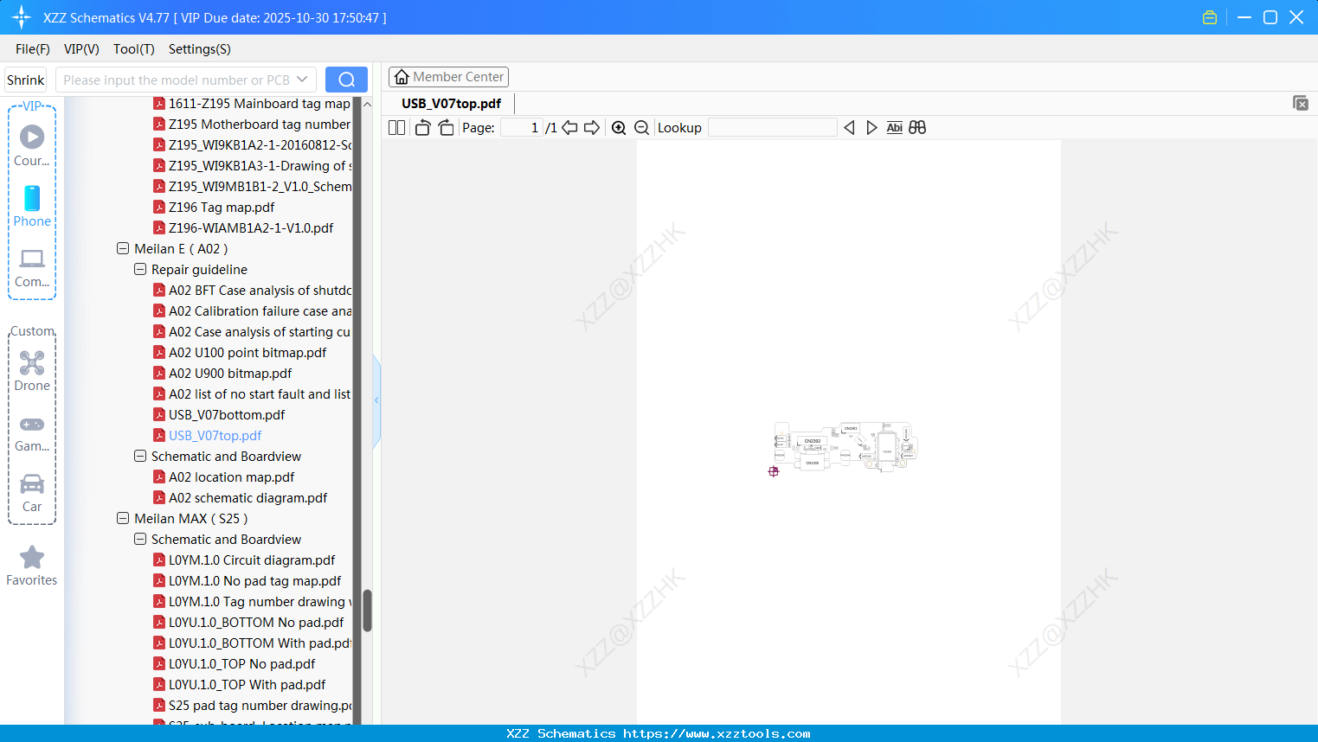The height and width of the screenshot is (742, 1318).
Task: Open L0YU.1.0_TOP With pad.pdf
Action: pos(248,685)
